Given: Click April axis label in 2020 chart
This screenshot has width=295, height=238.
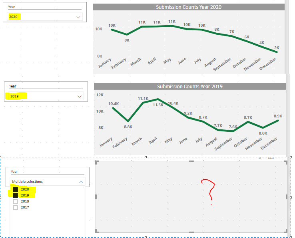Looking at the screenshot, I should click(x=152, y=61).
